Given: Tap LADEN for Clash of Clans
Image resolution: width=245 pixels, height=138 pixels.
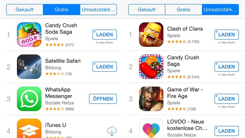Looking at the screenshot, I should point(227,35).
